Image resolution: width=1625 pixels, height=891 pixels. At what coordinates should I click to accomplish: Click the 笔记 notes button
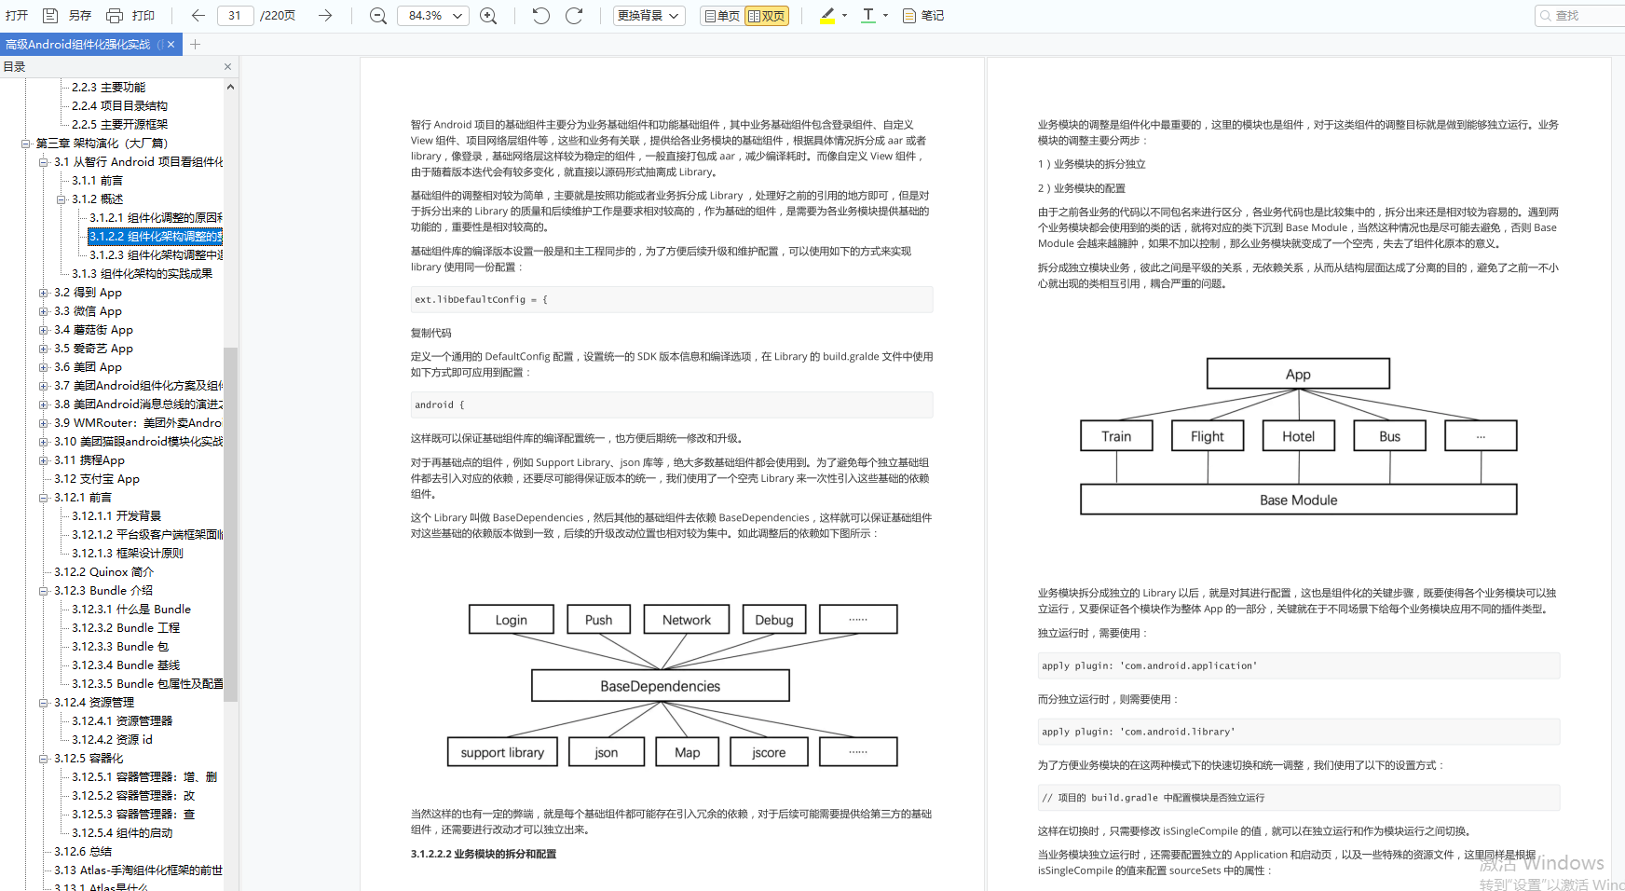tap(923, 16)
